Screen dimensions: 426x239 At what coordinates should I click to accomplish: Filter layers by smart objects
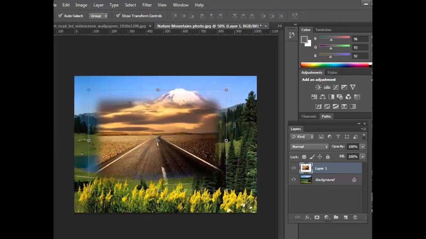point(355,136)
